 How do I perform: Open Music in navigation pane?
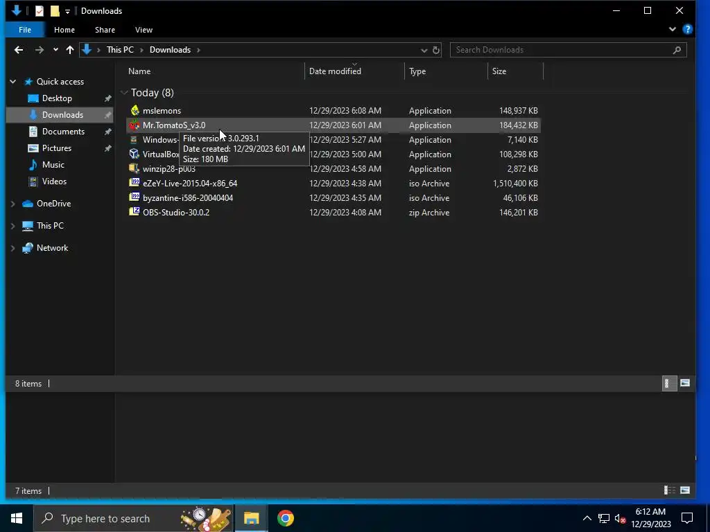click(x=53, y=165)
